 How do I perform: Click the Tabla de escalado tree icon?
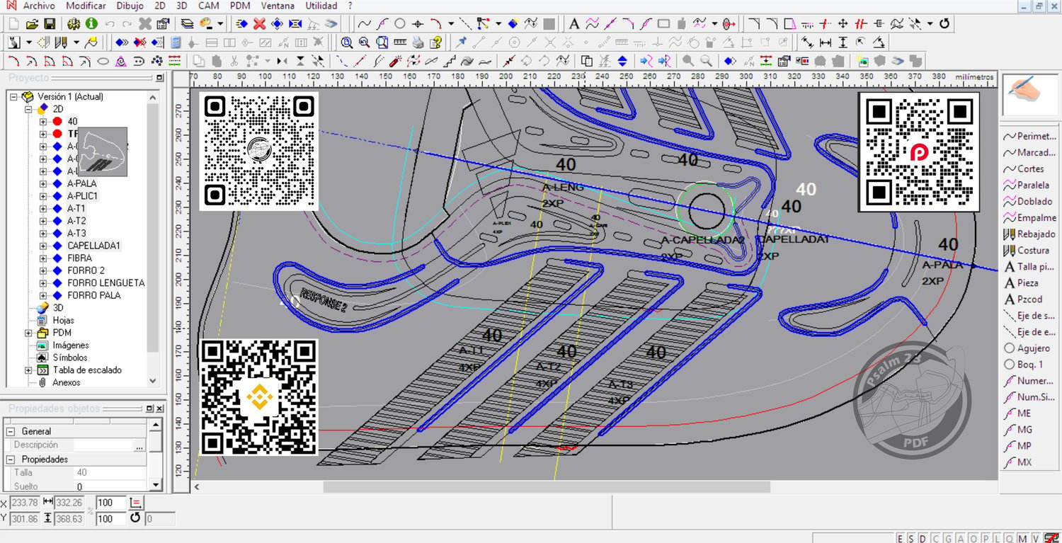42,370
